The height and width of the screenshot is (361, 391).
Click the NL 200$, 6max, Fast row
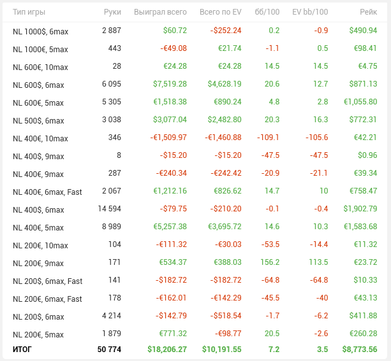195,281
